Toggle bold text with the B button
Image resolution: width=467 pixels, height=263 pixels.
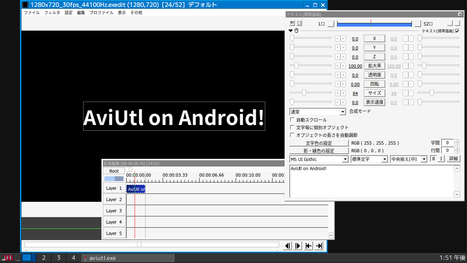pyautogui.click(x=433, y=158)
